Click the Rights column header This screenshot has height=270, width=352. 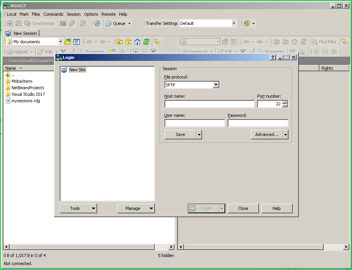point(334,68)
